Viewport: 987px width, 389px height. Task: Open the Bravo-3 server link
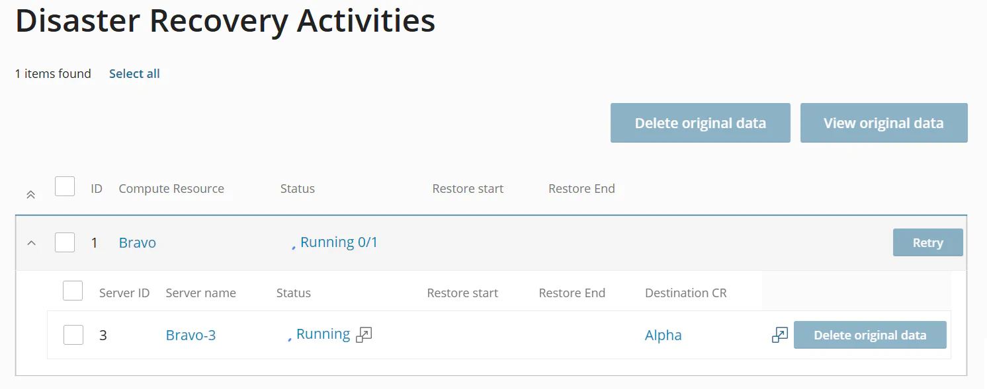191,335
